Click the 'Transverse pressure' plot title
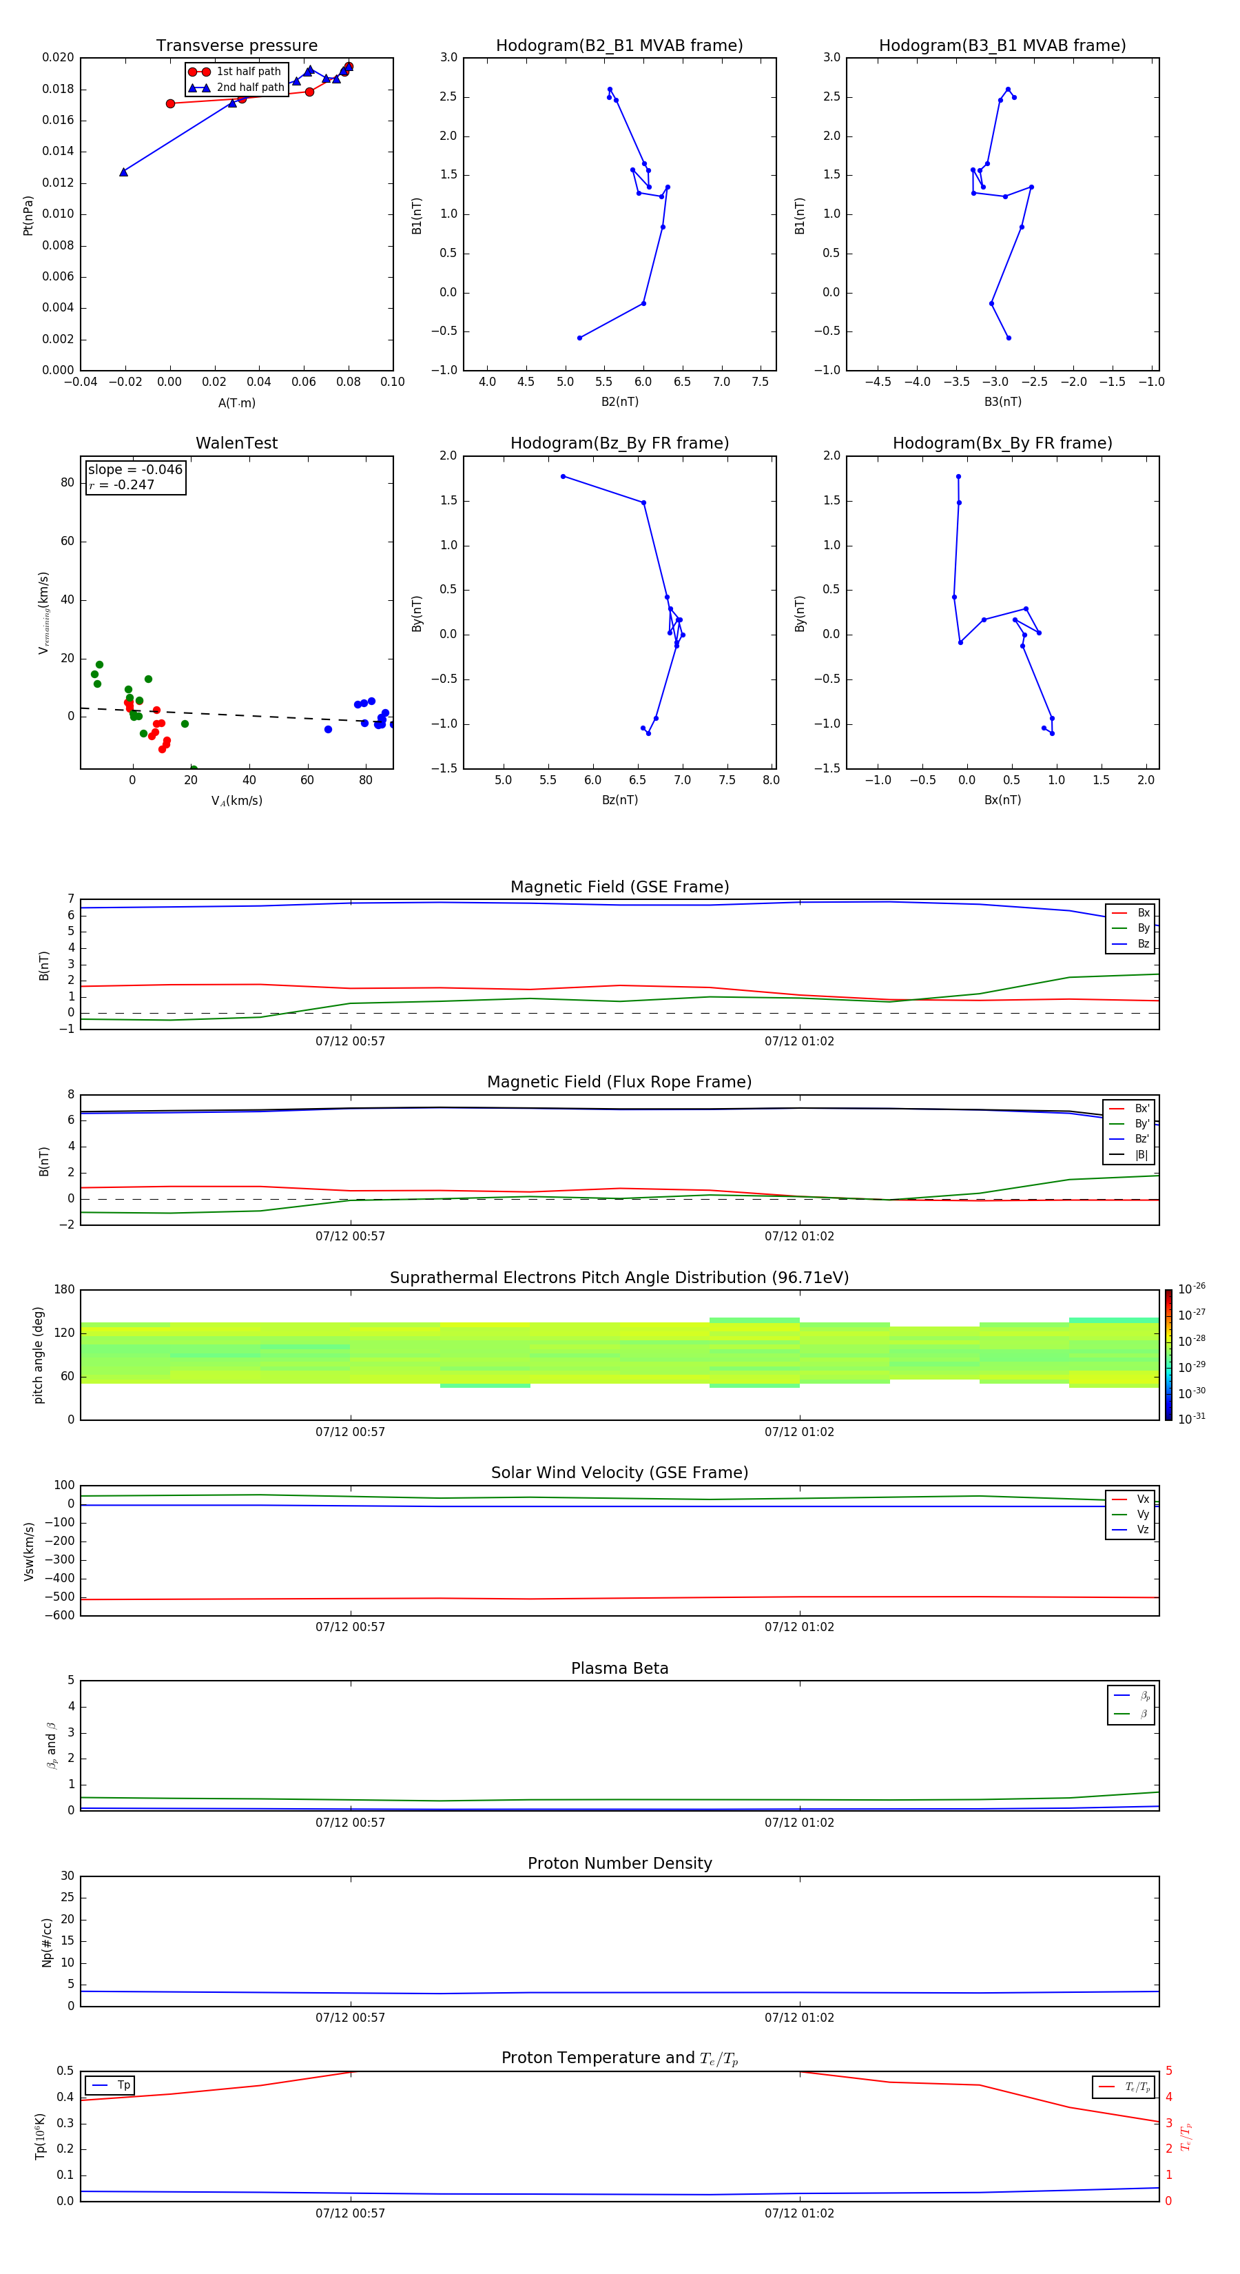This screenshot has width=1240, height=2274. coord(236,45)
